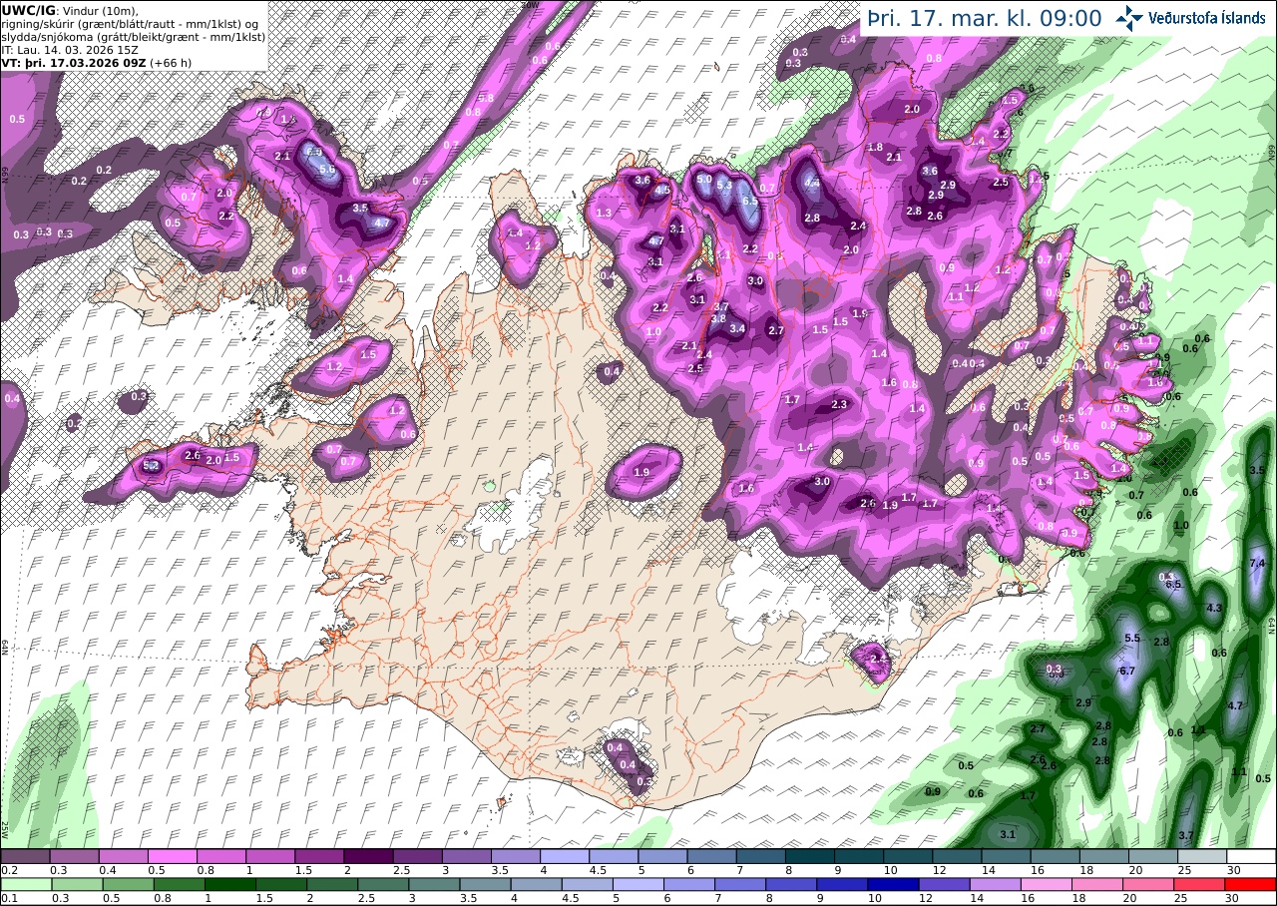Click the 5.5 rain value on the map
Screen dimensions: 1277x906
tap(1132, 638)
